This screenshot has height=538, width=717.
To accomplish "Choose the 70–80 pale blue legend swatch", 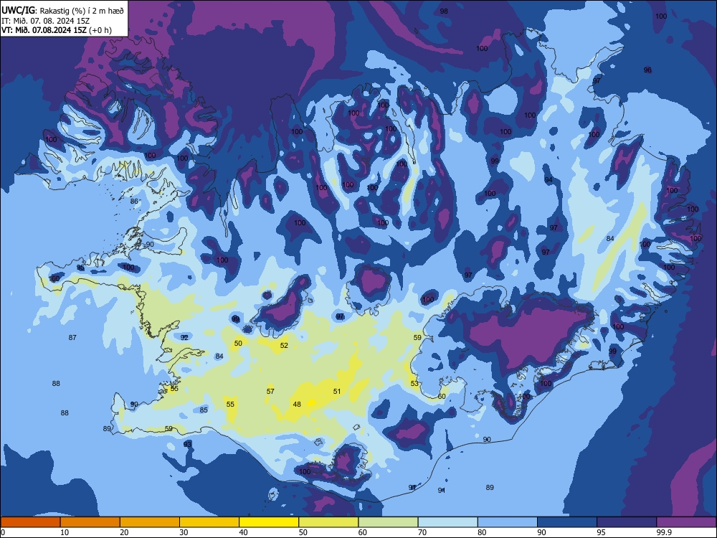I will pos(447,522).
